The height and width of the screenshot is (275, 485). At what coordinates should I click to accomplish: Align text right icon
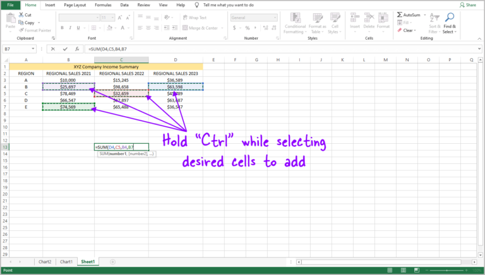coord(156,28)
